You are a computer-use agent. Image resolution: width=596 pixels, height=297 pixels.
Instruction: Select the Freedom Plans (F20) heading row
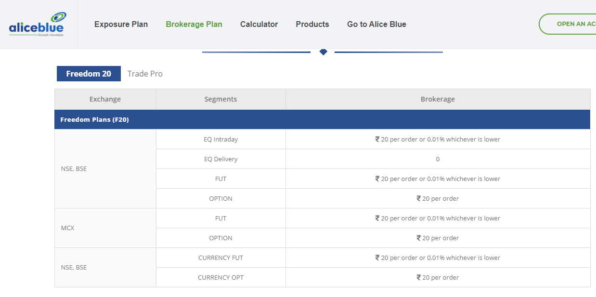click(322, 119)
